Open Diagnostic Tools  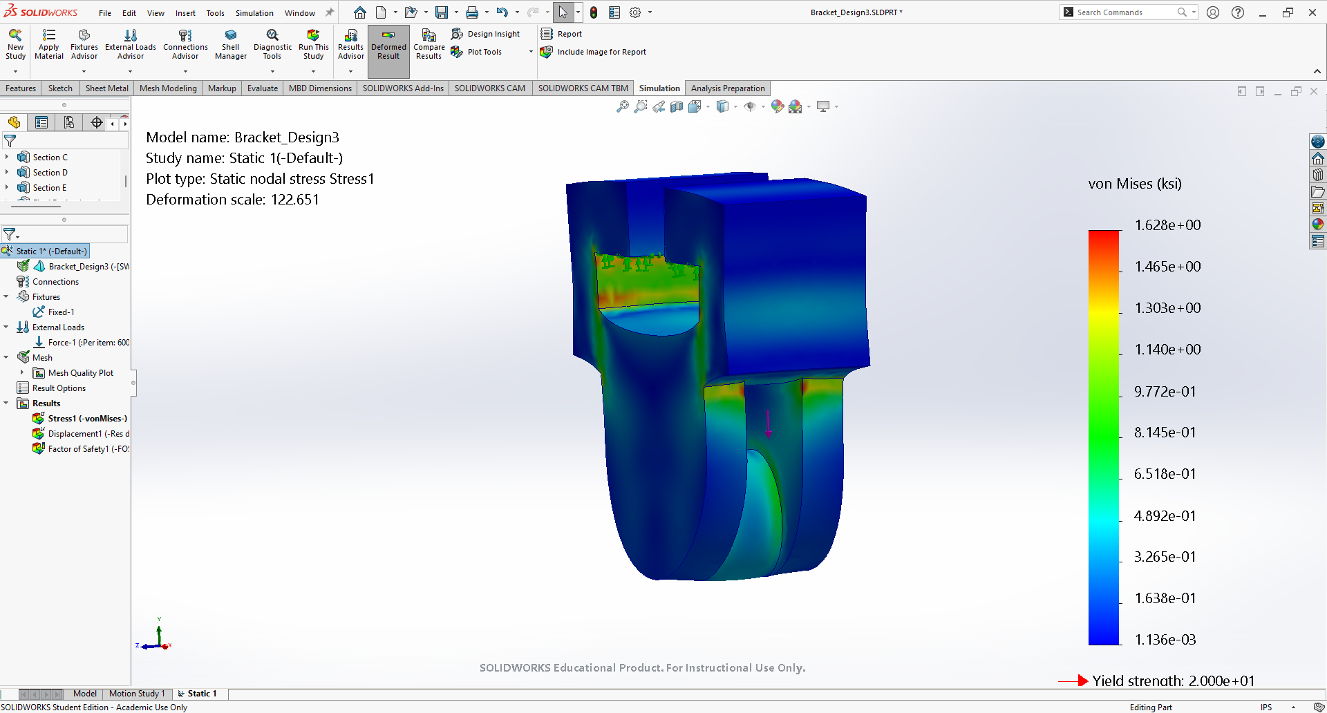[x=272, y=44]
